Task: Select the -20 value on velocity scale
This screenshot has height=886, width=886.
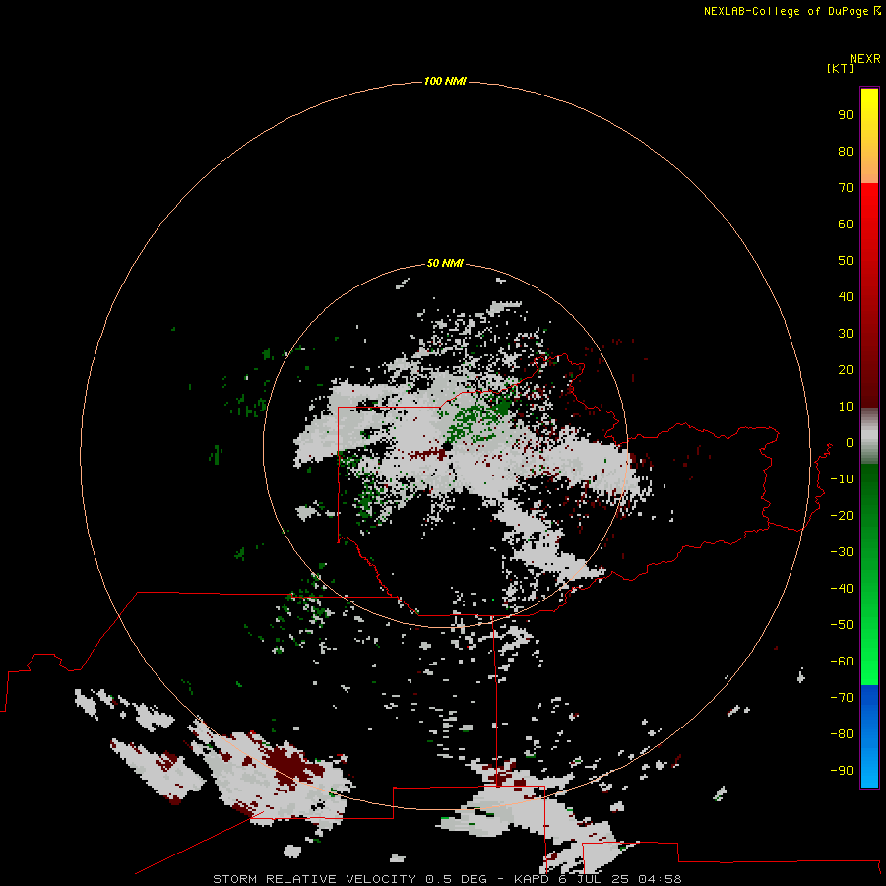Action: point(842,515)
